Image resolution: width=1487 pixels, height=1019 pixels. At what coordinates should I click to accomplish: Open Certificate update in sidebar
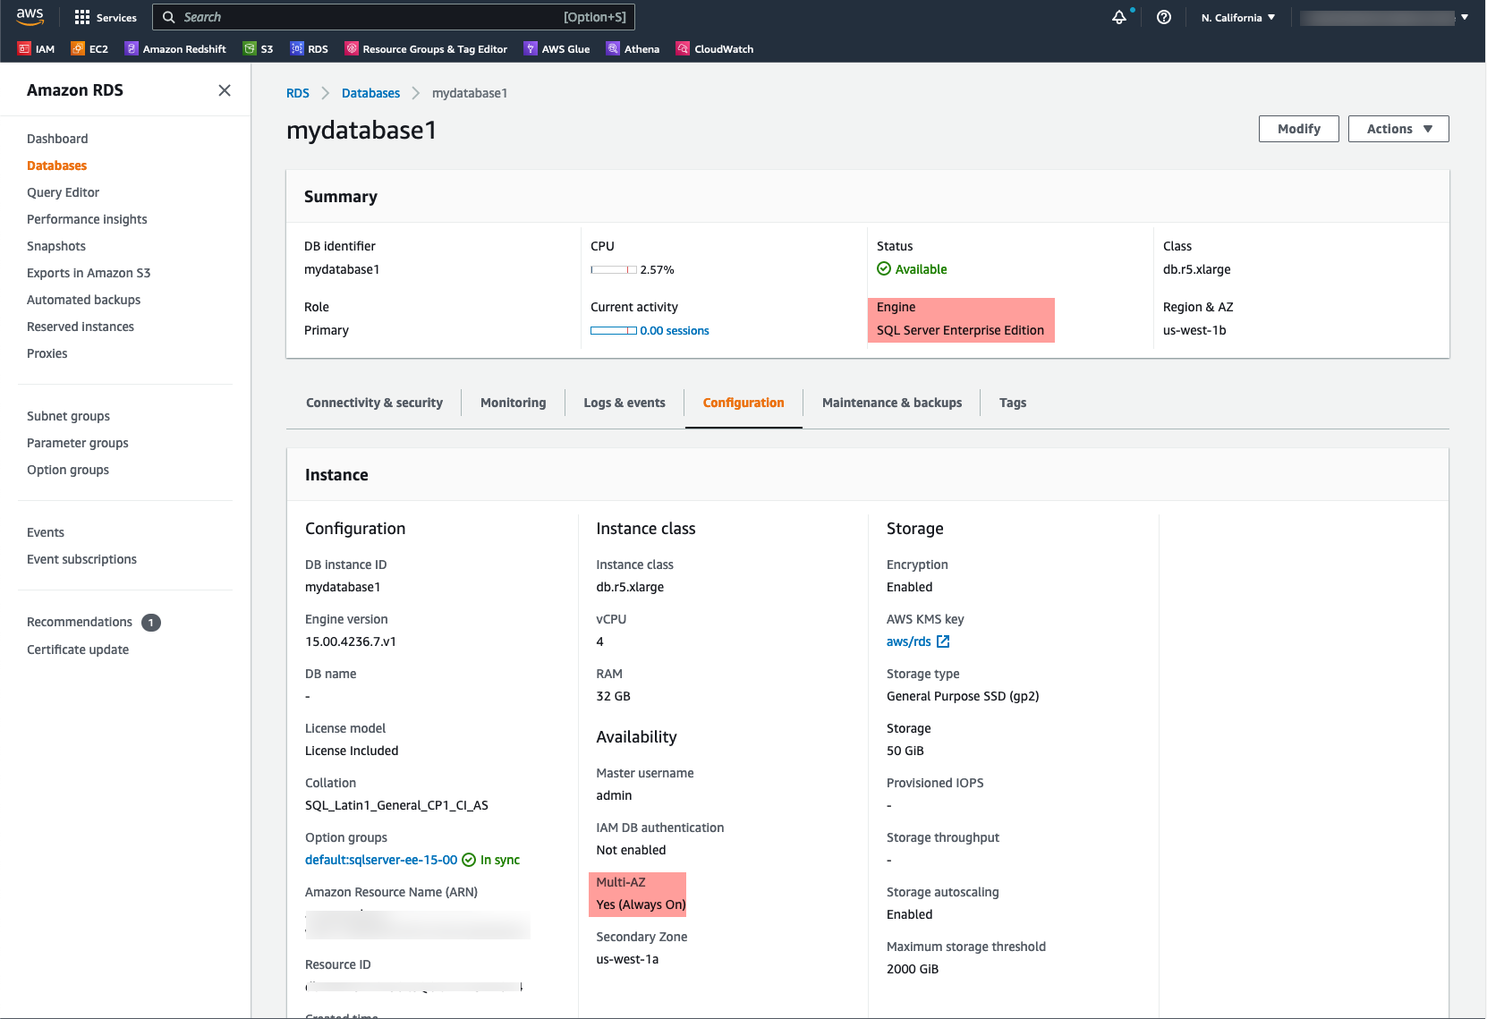coord(78,650)
